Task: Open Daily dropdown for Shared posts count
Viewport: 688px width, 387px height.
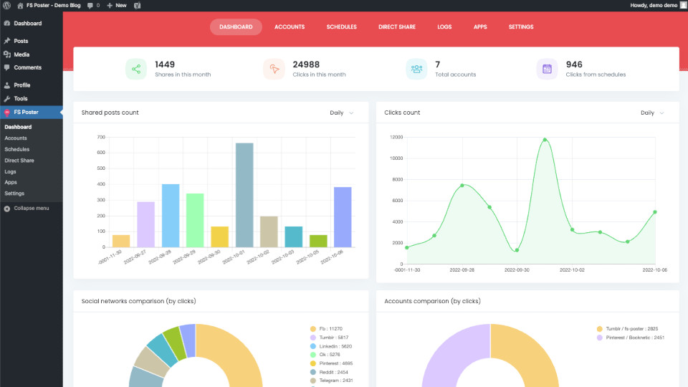Action: (341, 113)
